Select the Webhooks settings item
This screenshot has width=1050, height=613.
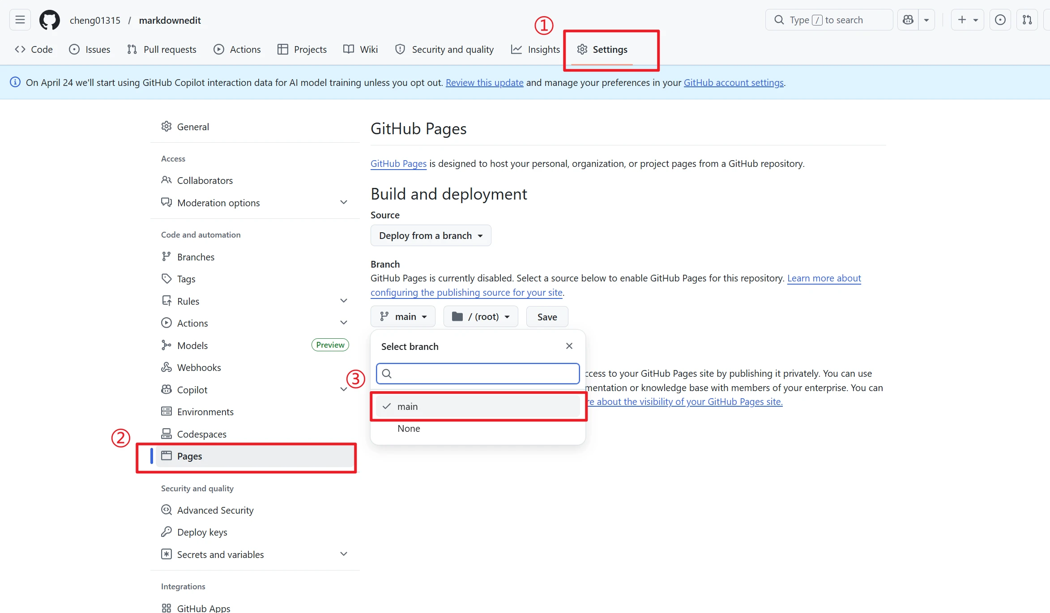point(199,367)
